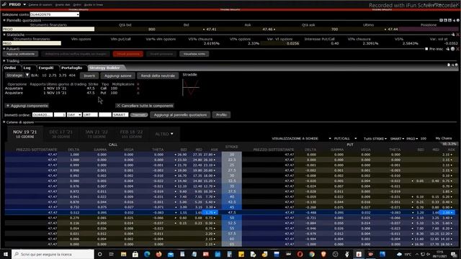The width and height of the screenshot is (461, 259).
Task: Click Rendi delta neutrale button
Action: point(158,76)
